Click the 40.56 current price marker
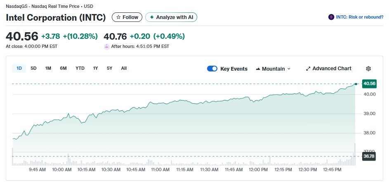Screen dimensions: 389x185 click(x=369, y=84)
